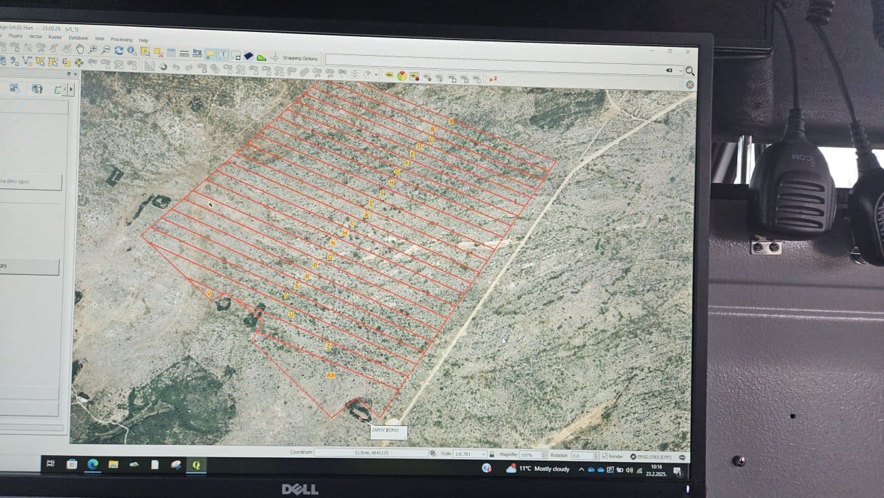This screenshot has width=884, height=498.
Task: Toggle the extents icon beside coordinate field
Action: (432, 452)
